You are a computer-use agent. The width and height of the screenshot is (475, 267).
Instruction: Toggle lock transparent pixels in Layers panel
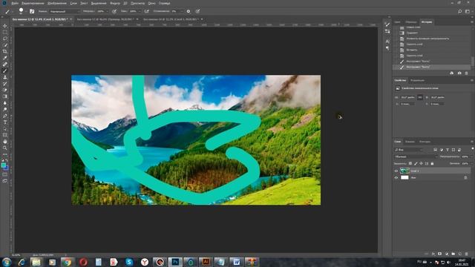[410, 163]
